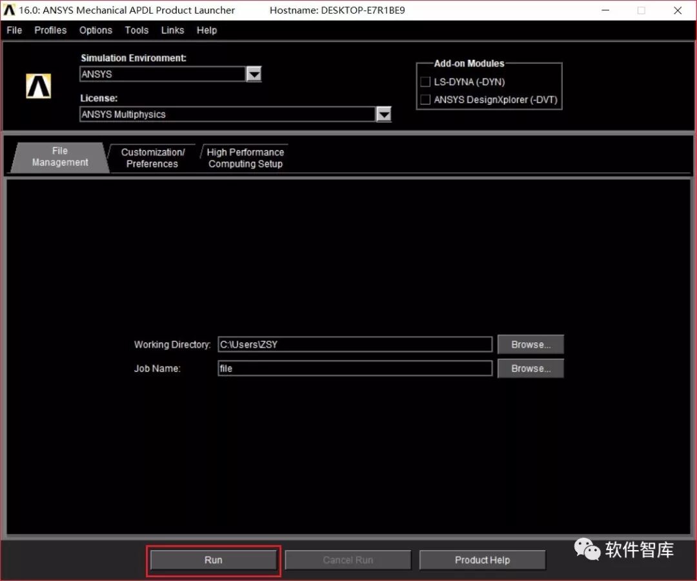Browse for the Job Name
The image size is (697, 581).
530,368
